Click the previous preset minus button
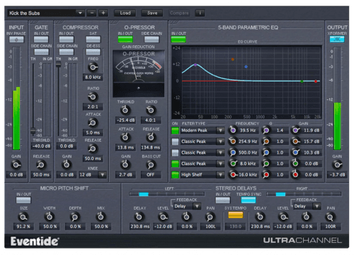Image resolution: width=354 pixels, height=255 pixels. [92, 13]
